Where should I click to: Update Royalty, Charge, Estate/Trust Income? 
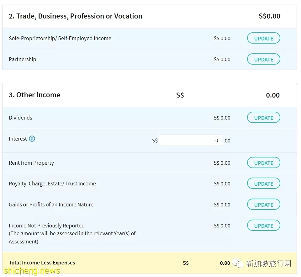(x=263, y=184)
